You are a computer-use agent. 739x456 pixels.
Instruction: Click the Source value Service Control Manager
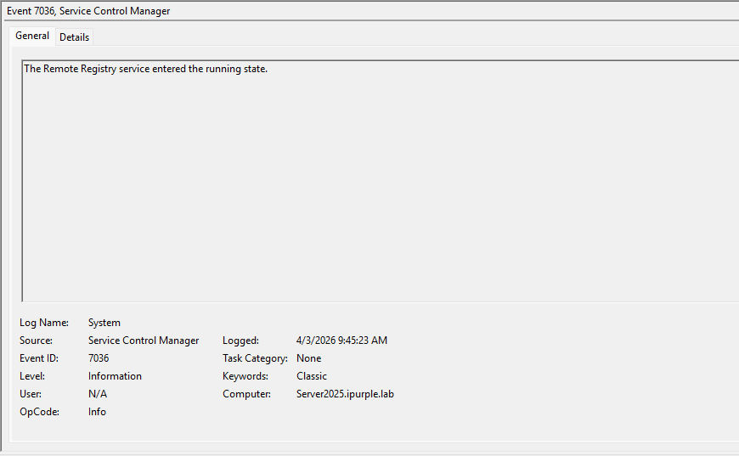(x=144, y=341)
